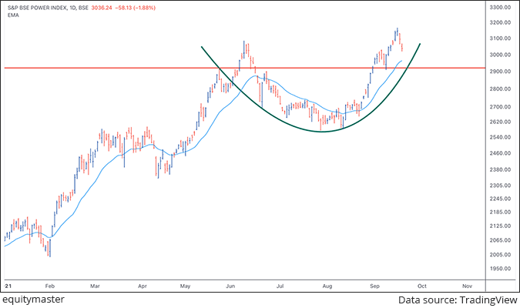Click the '21 year label on time axis
520x308 pixels.
[8, 286]
